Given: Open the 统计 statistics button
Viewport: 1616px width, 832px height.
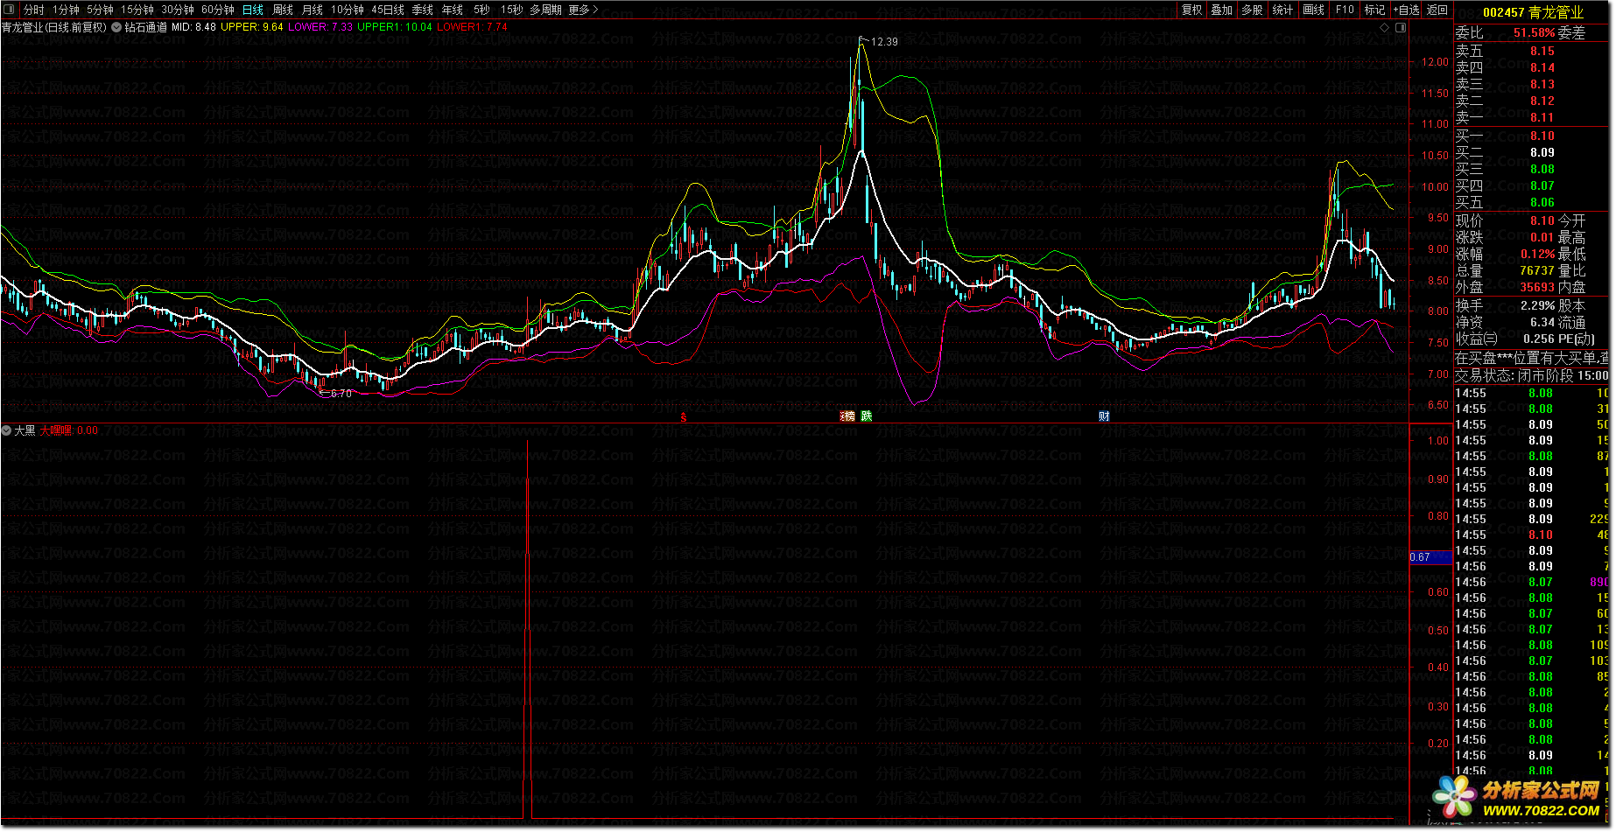Looking at the screenshot, I should pos(1283,10).
